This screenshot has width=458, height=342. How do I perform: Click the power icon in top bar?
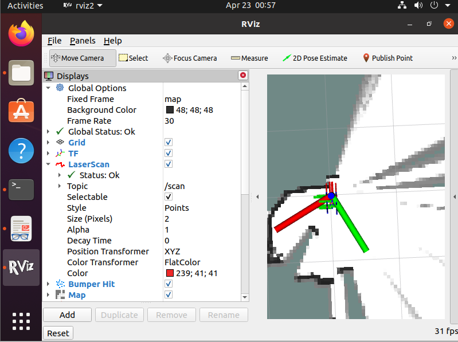434,5
